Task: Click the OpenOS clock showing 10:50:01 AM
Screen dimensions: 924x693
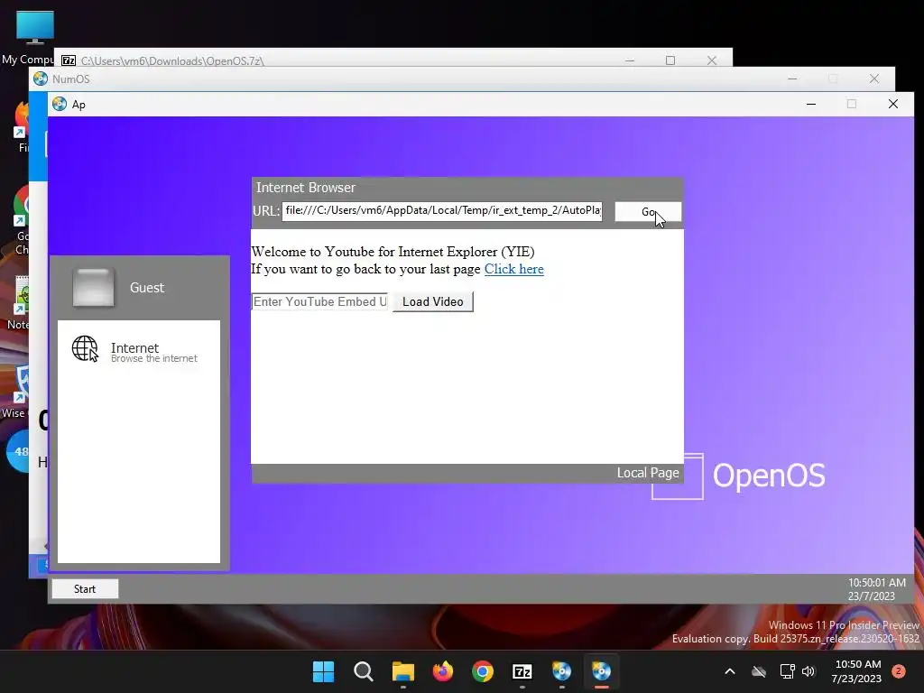Action: click(x=876, y=583)
